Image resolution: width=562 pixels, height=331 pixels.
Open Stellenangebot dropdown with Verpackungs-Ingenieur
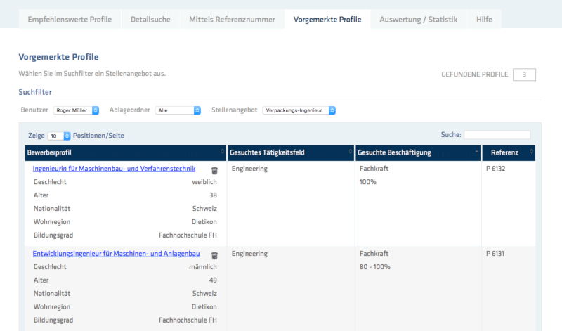pyautogui.click(x=299, y=110)
